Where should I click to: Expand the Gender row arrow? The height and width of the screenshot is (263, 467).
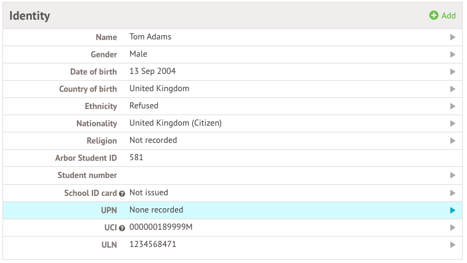point(453,55)
